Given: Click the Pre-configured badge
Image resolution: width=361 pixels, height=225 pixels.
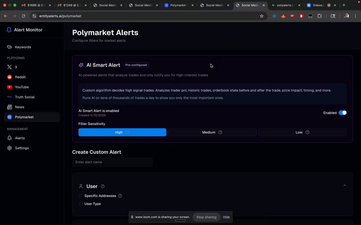Looking at the screenshot, I should coord(136,65).
